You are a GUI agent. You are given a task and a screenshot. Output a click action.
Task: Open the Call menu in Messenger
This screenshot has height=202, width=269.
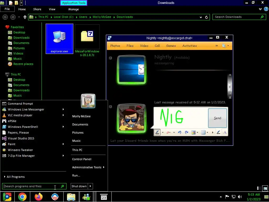click(x=157, y=46)
